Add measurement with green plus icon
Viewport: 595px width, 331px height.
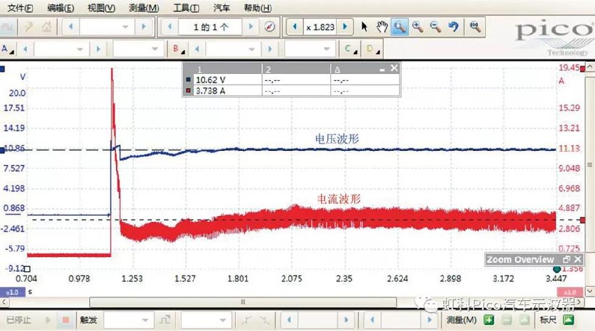(489, 319)
